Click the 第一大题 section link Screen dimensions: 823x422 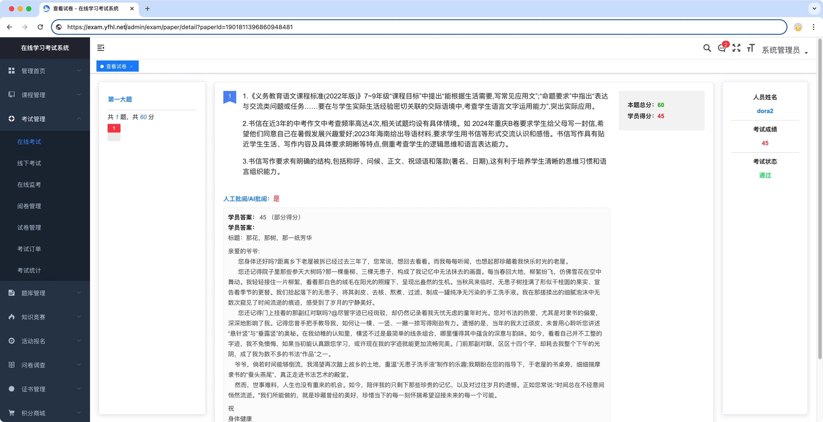(x=120, y=99)
